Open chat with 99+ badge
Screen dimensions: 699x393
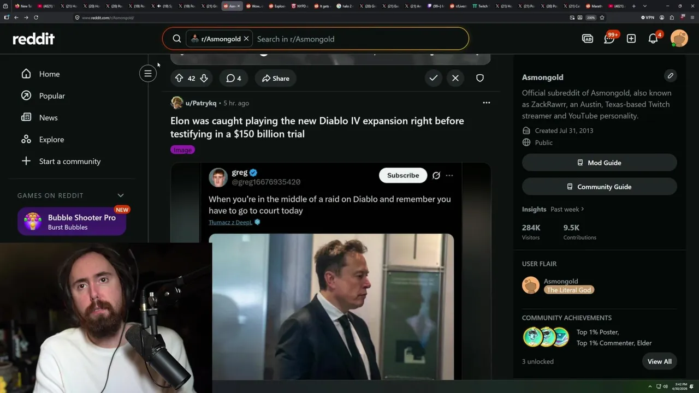point(609,38)
